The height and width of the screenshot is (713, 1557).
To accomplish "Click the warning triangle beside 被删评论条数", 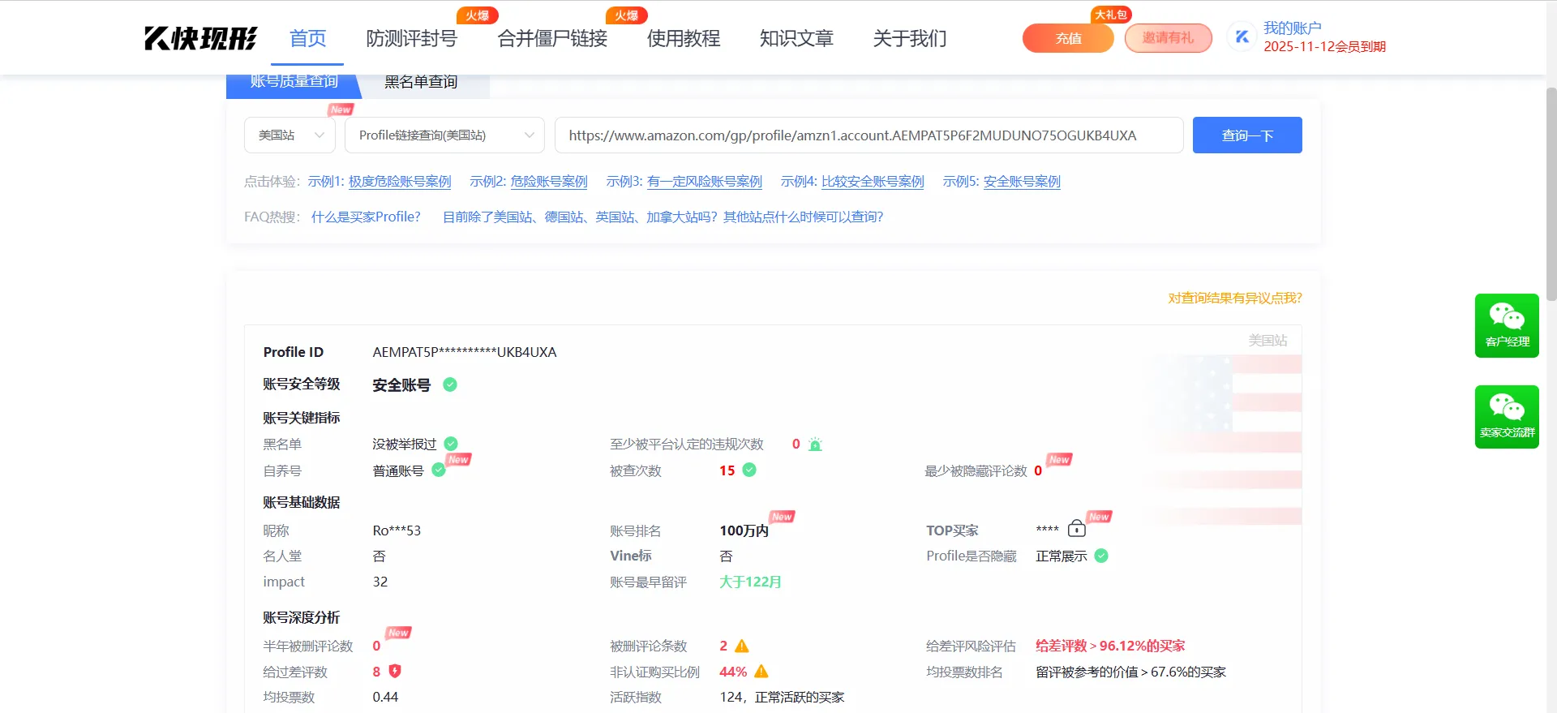I will [741, 646].
